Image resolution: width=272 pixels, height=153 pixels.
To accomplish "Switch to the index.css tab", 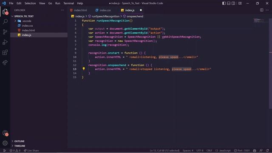I will pyautogui.click(x=105, y=10).
